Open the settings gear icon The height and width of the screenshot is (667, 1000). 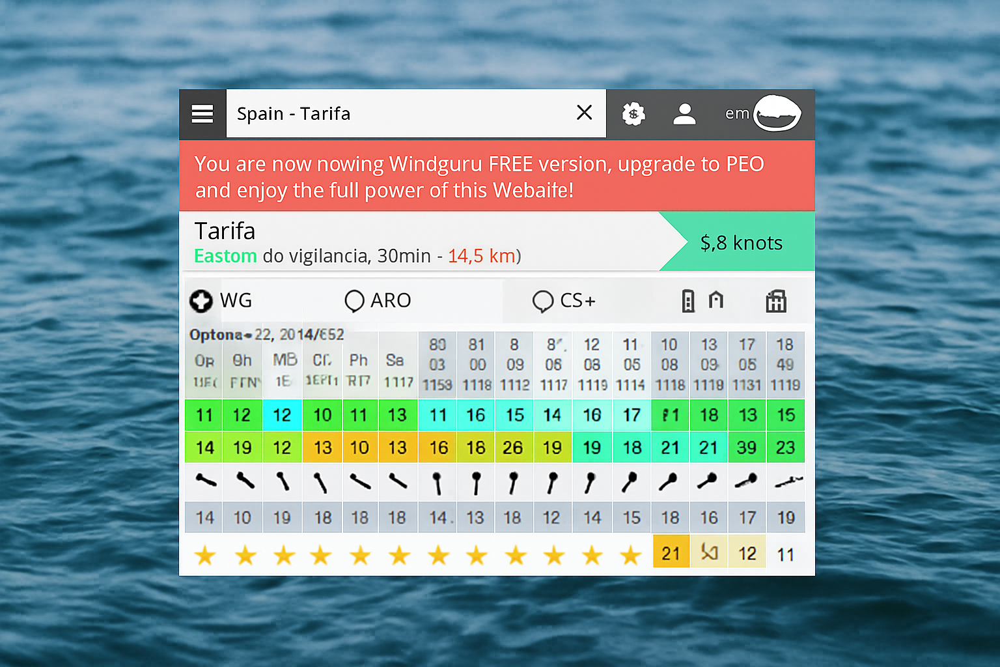click(633, 114)
